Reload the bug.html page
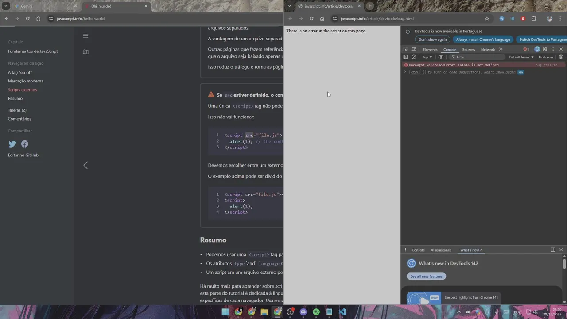Viewport: 567px width, 319px height. [x=311, y=19]
